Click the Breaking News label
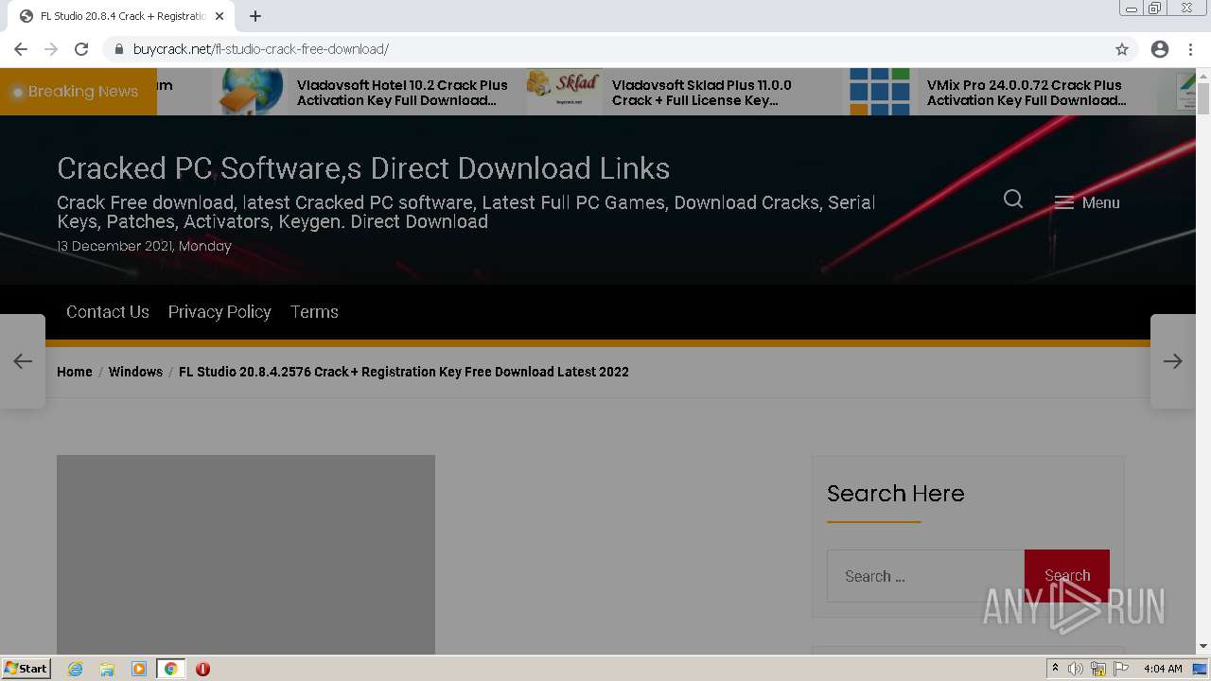Image resolution: width=1211 pixels, height=681 pixels. [x=83, y=92]
